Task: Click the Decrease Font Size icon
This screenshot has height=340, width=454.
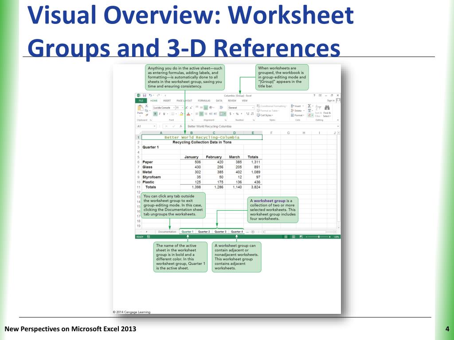Action: pos(191,108)
